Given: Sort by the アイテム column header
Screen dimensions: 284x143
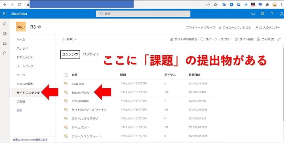Looking at the screenshot, I should (170, 75).
